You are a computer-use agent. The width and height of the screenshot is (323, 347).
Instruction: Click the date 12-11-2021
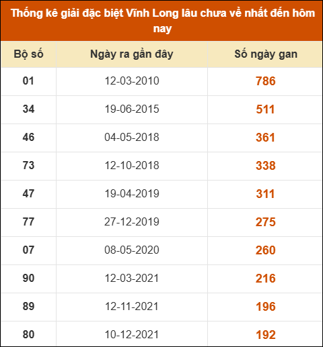tap(132, 306)
